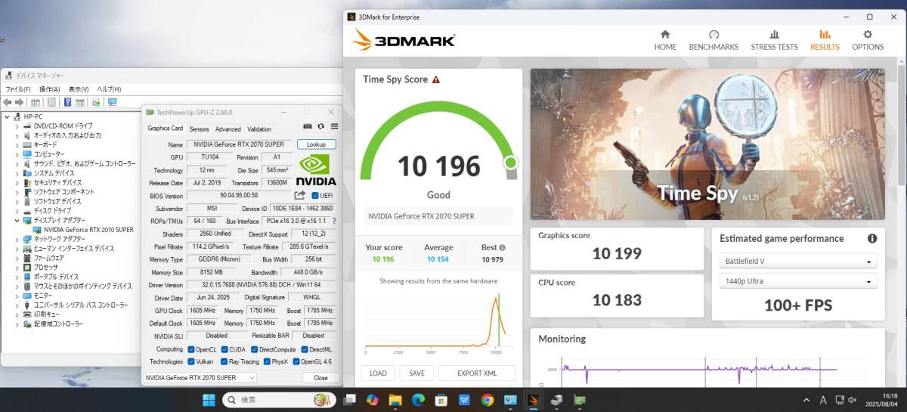The image size is (907, 412).
Task: Click the help icon in Device Manager toolbar
Action: tap(67, 102)
